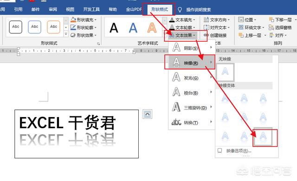The image size is (297, 181).
Task: Open the 形状填充 shape fill option
Action: click(84, 19)
